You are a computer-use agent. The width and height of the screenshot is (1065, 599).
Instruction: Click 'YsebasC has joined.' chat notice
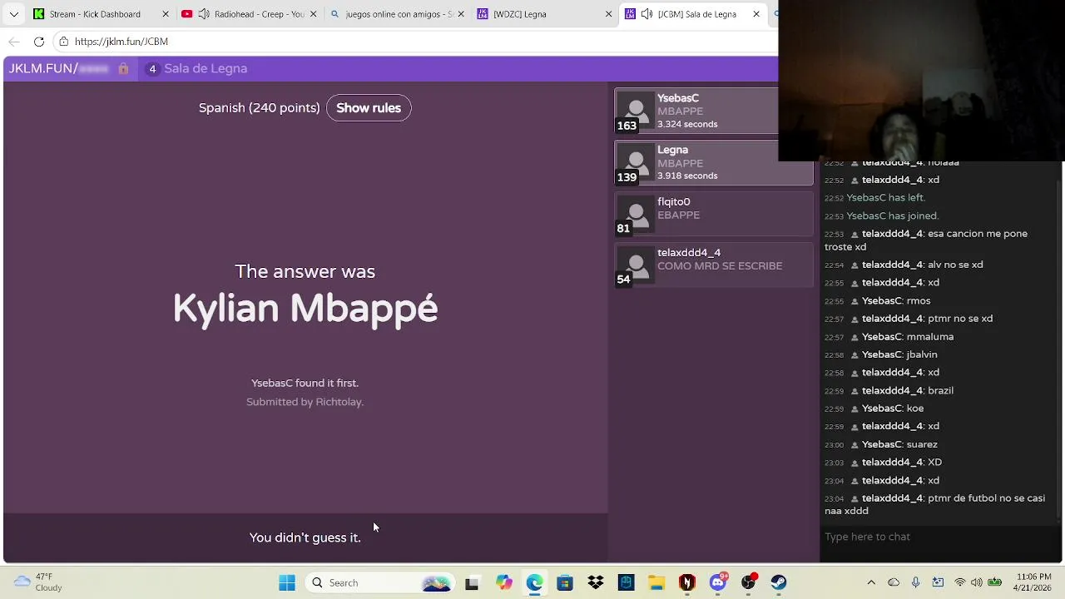(892, 216)
